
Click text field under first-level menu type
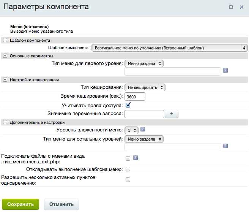tap(173, 71)
